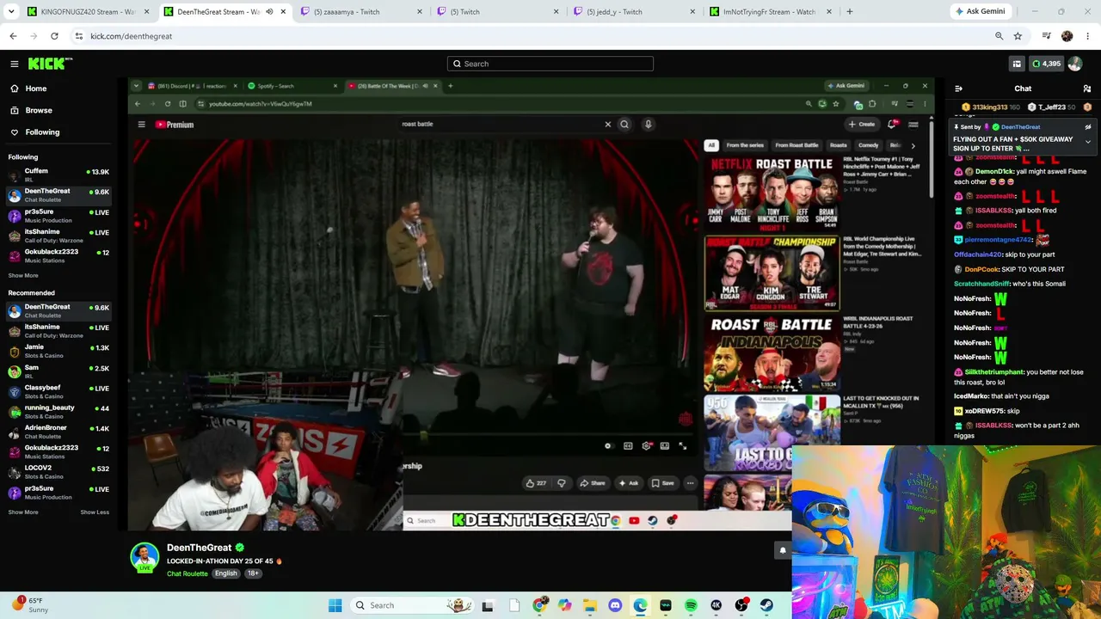Image resolution: width=1101 pixels, height=619 pixels.
Task: Open Browse in Kick sidebar
Action: 39,110
